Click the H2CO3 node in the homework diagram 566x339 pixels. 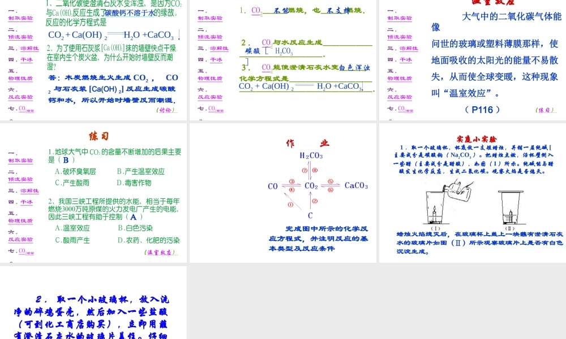point(311,155)
